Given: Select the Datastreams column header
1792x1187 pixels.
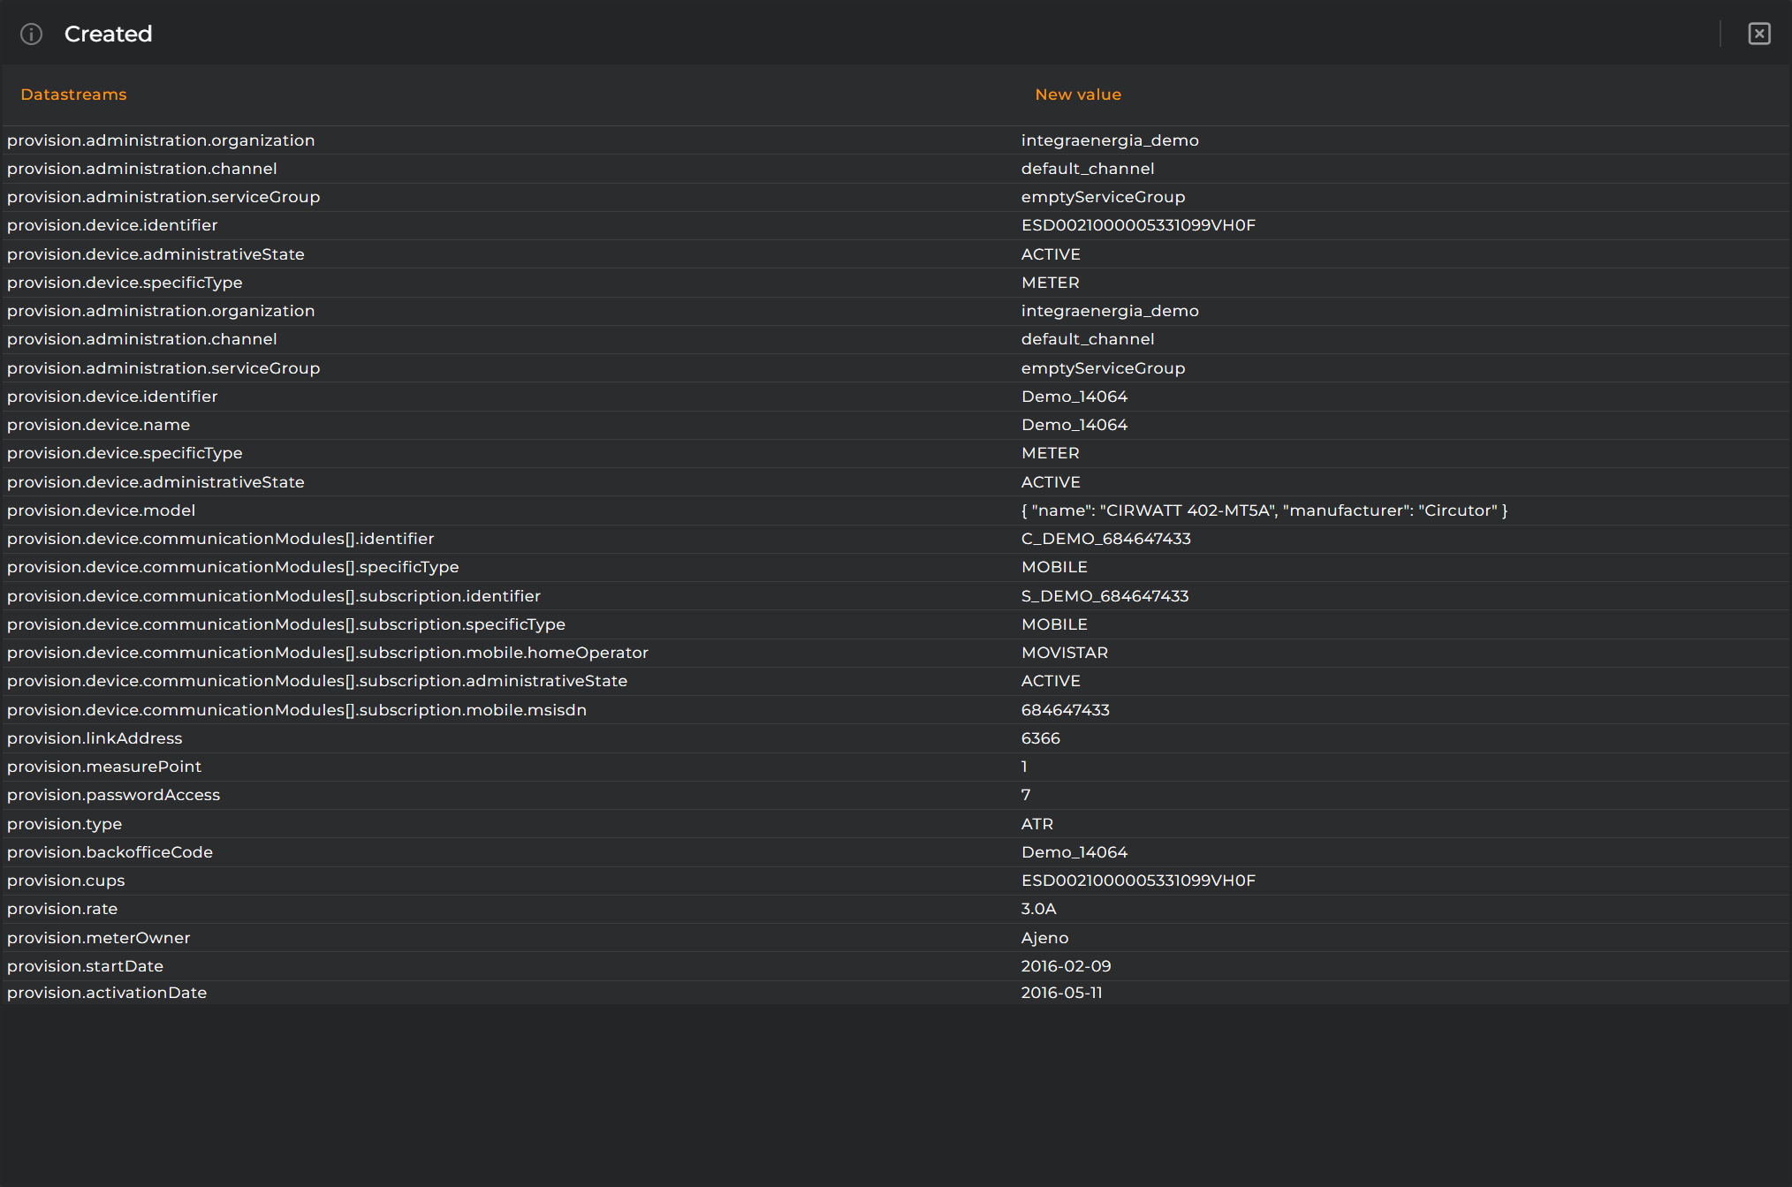Looking at the screenshot, I should pos(73,95).
